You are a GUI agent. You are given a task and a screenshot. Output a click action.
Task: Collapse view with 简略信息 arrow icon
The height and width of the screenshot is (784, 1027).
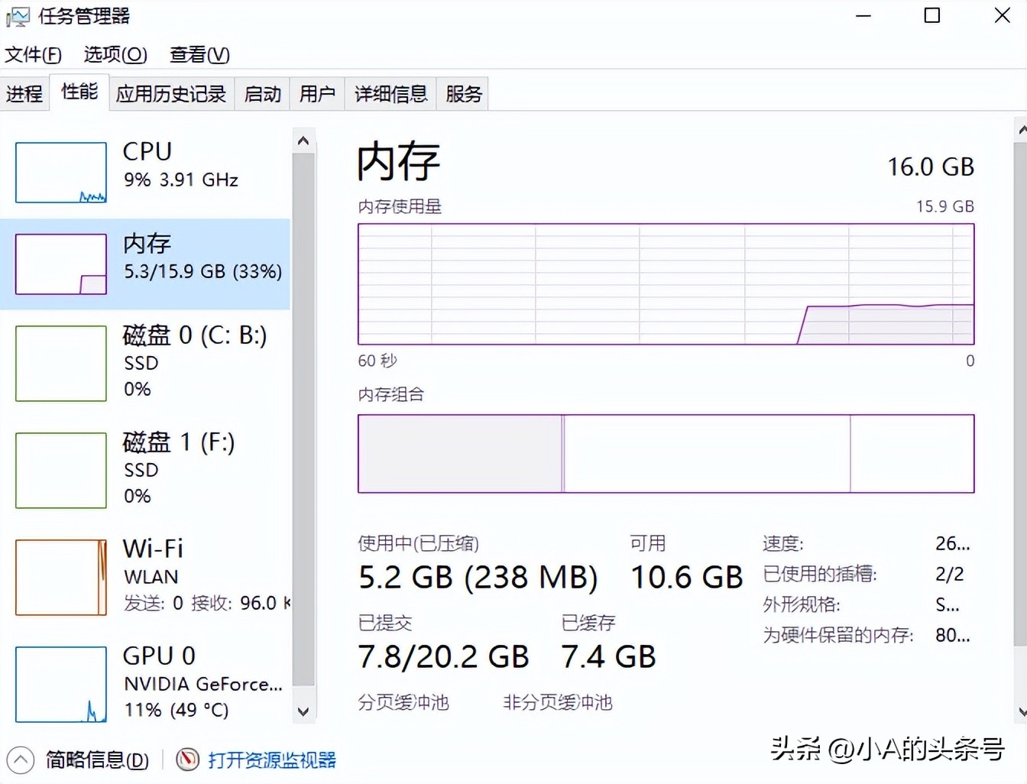coord(21,760)
